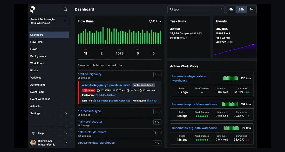Click the auto-scheduled tag
Viewport: 285px width, 152px height.
click(144, 85)
